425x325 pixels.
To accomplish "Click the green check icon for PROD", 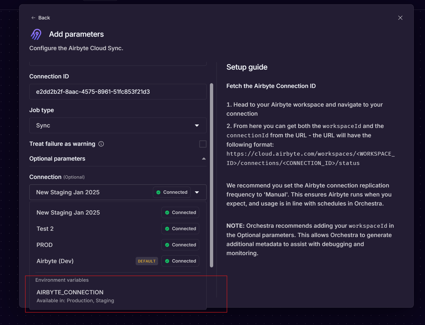I will pos(167,245).
